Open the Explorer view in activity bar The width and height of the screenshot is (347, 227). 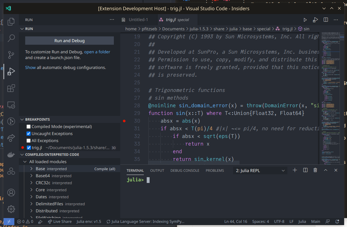tap(11, 22)
